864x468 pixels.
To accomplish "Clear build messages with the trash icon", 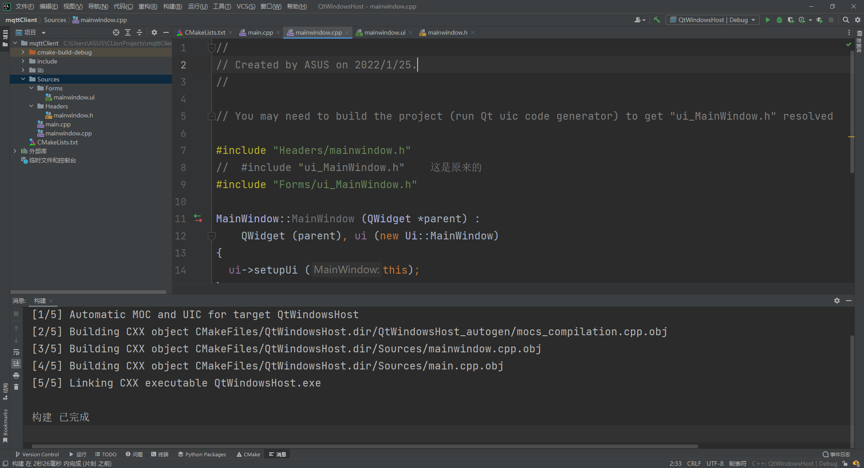I will coord(16,387).
